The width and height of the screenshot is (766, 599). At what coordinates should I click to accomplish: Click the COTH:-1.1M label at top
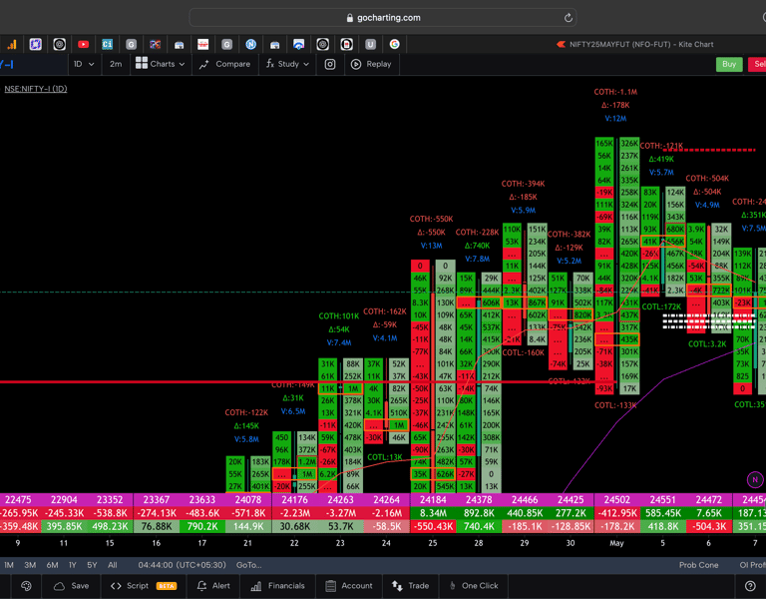(x=615, y=92)
